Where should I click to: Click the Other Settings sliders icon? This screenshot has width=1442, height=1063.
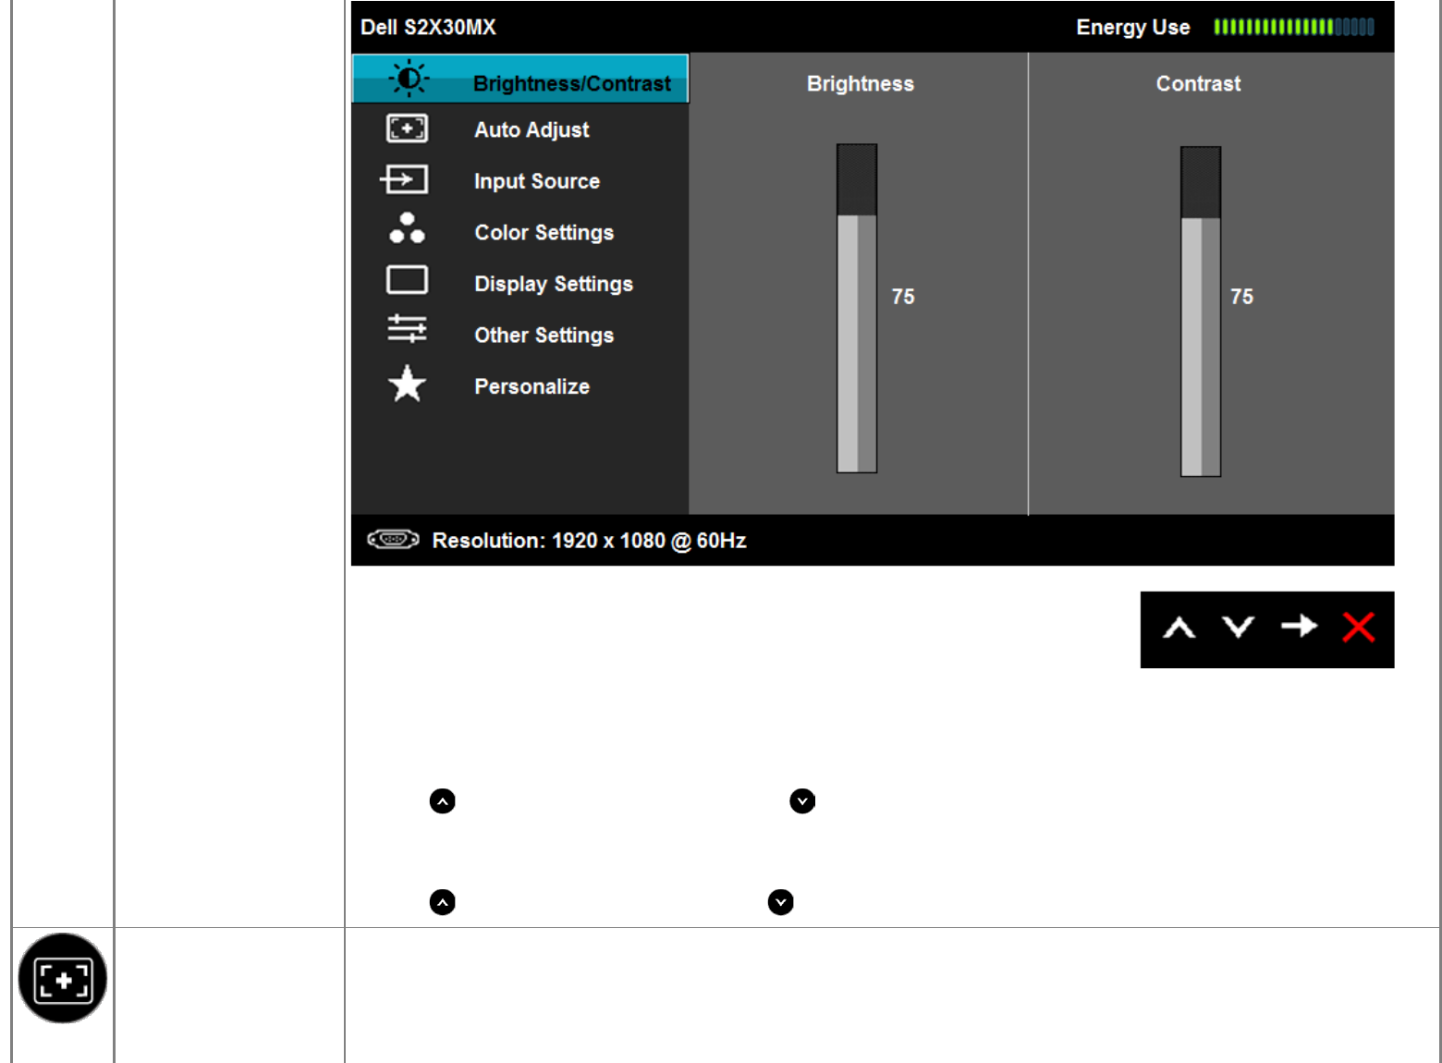click(x=407, y=328)
